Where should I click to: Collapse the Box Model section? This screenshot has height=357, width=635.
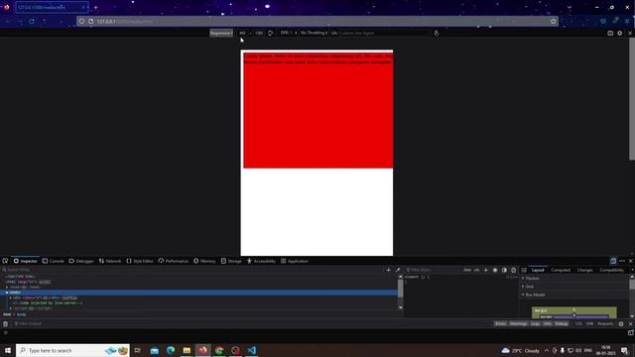coord(574,295)
